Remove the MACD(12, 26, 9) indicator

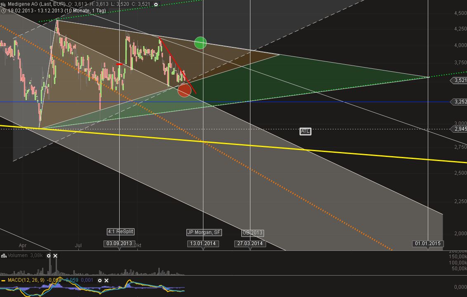point(106,281)
